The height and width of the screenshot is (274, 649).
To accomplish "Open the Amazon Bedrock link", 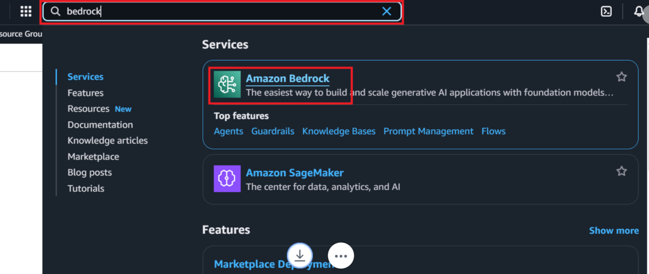I will (287, 79).
